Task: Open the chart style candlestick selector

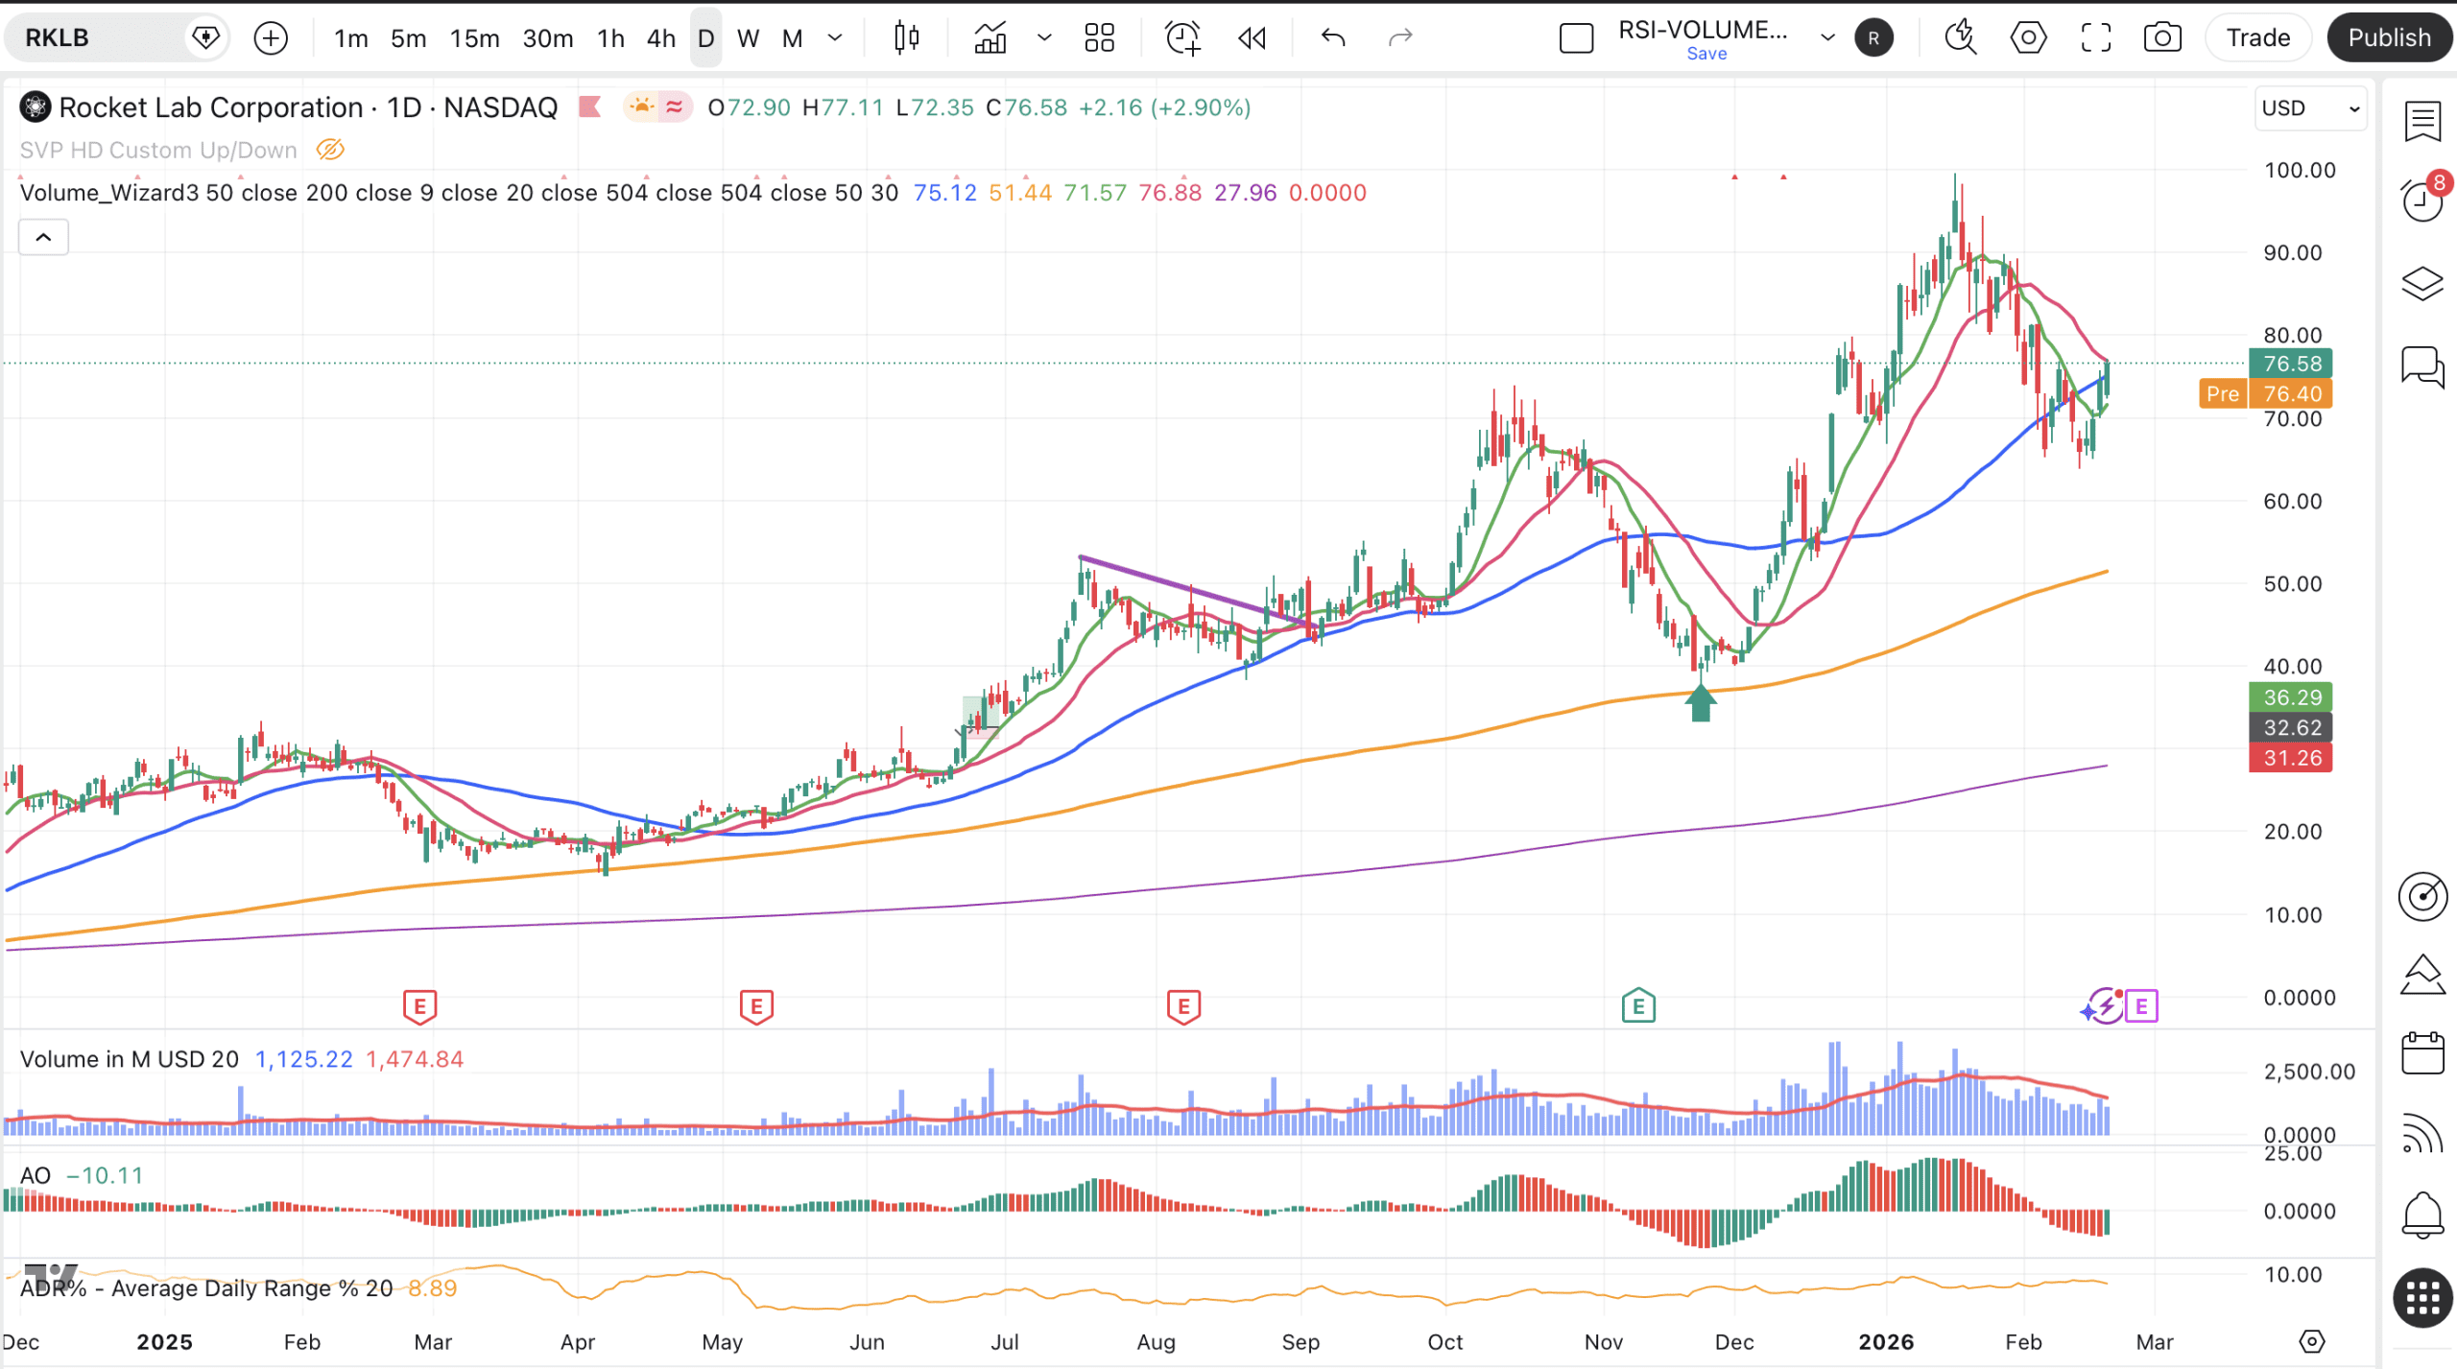Action: pos(906,37)
